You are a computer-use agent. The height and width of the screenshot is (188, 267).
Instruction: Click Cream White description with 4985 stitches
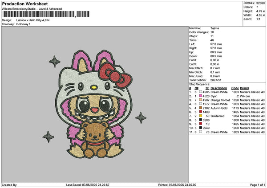tap(219, 92)
